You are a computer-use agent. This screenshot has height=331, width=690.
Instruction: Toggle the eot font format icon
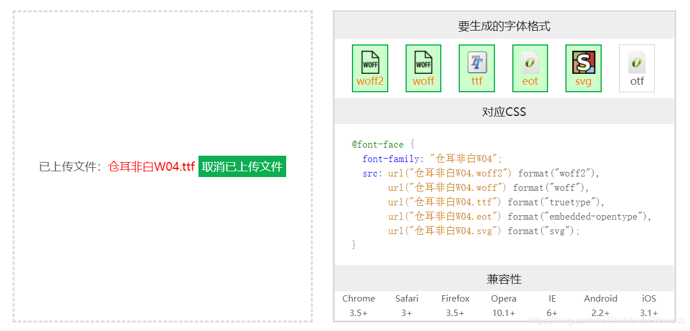click(x=530, y=68)
